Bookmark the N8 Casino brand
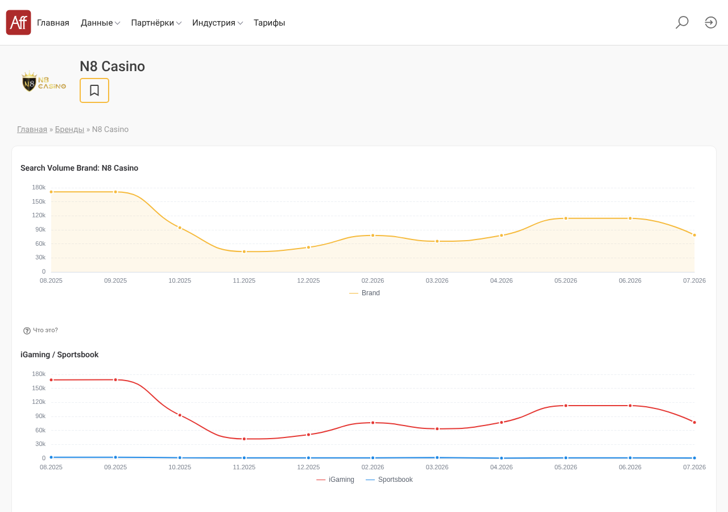The height and width of the screenshot is (512, 728). click(x=94, y=90)
